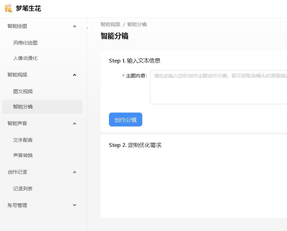287x231 pixels.
Task: Open 声音转换 menu entry
Action: click(x=23, y=155)
